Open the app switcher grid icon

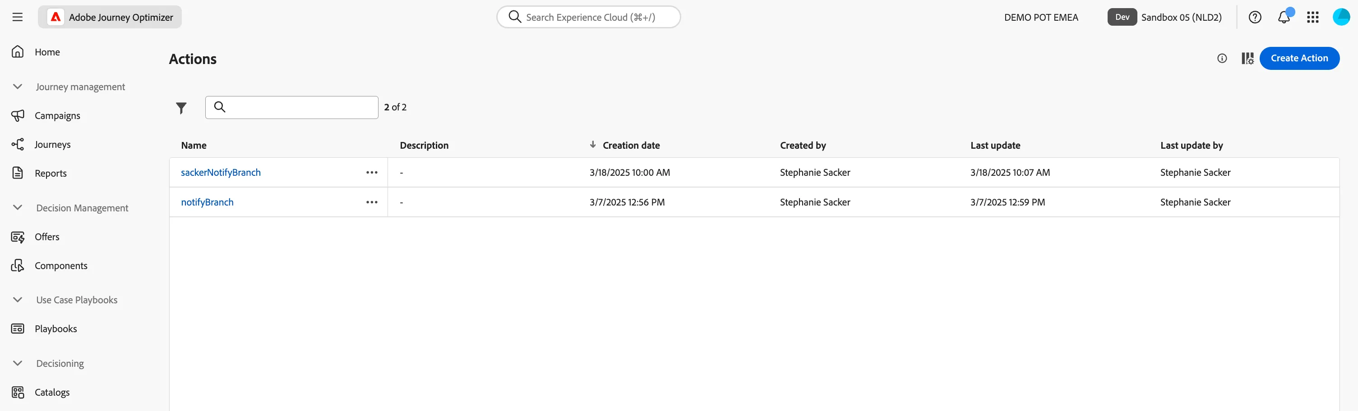click(x=1313, y=17)
